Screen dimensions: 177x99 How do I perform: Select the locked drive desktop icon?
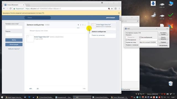pyautogui.click(x=153, y=15)
